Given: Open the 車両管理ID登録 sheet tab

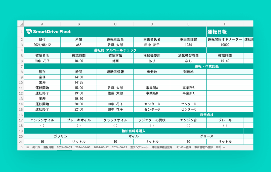Looking at the screenshot, I should 204,148.
